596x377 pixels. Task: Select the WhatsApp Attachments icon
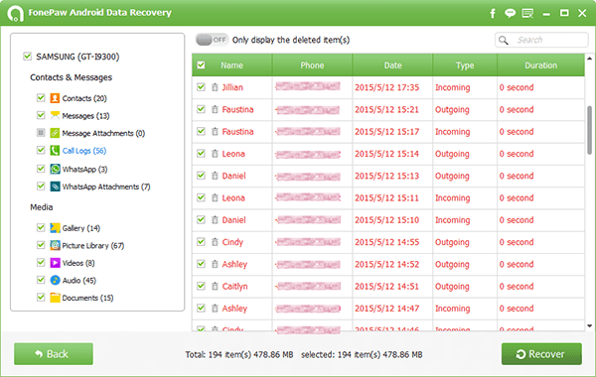(x=55, y=187)
